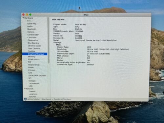Open the SATA/SATA Express entry
This screenshot has width=164, height=123.
pyautogui.click(x=37, y=75)
